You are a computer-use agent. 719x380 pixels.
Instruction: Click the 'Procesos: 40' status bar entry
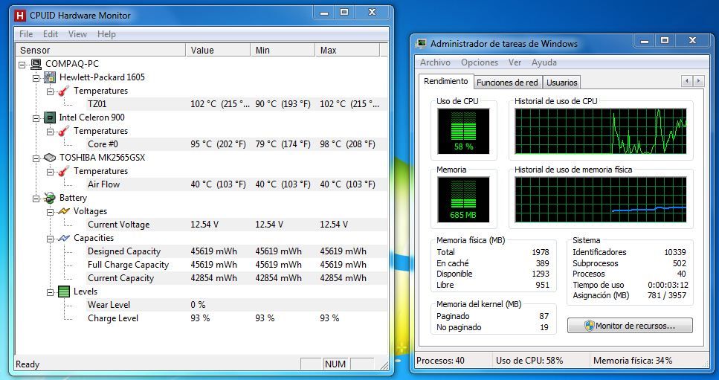click(440, 361)
